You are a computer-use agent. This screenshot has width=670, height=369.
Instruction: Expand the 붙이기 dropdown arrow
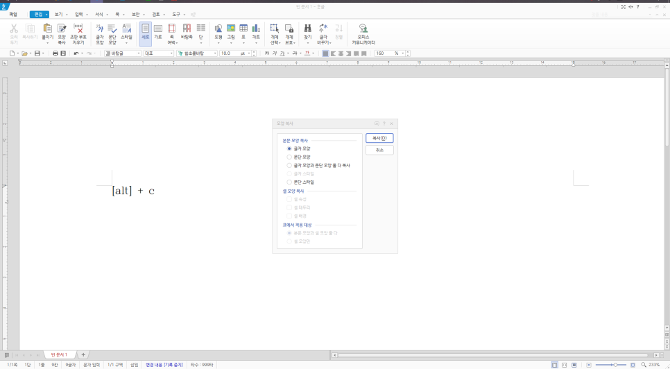tap(47, 43)
